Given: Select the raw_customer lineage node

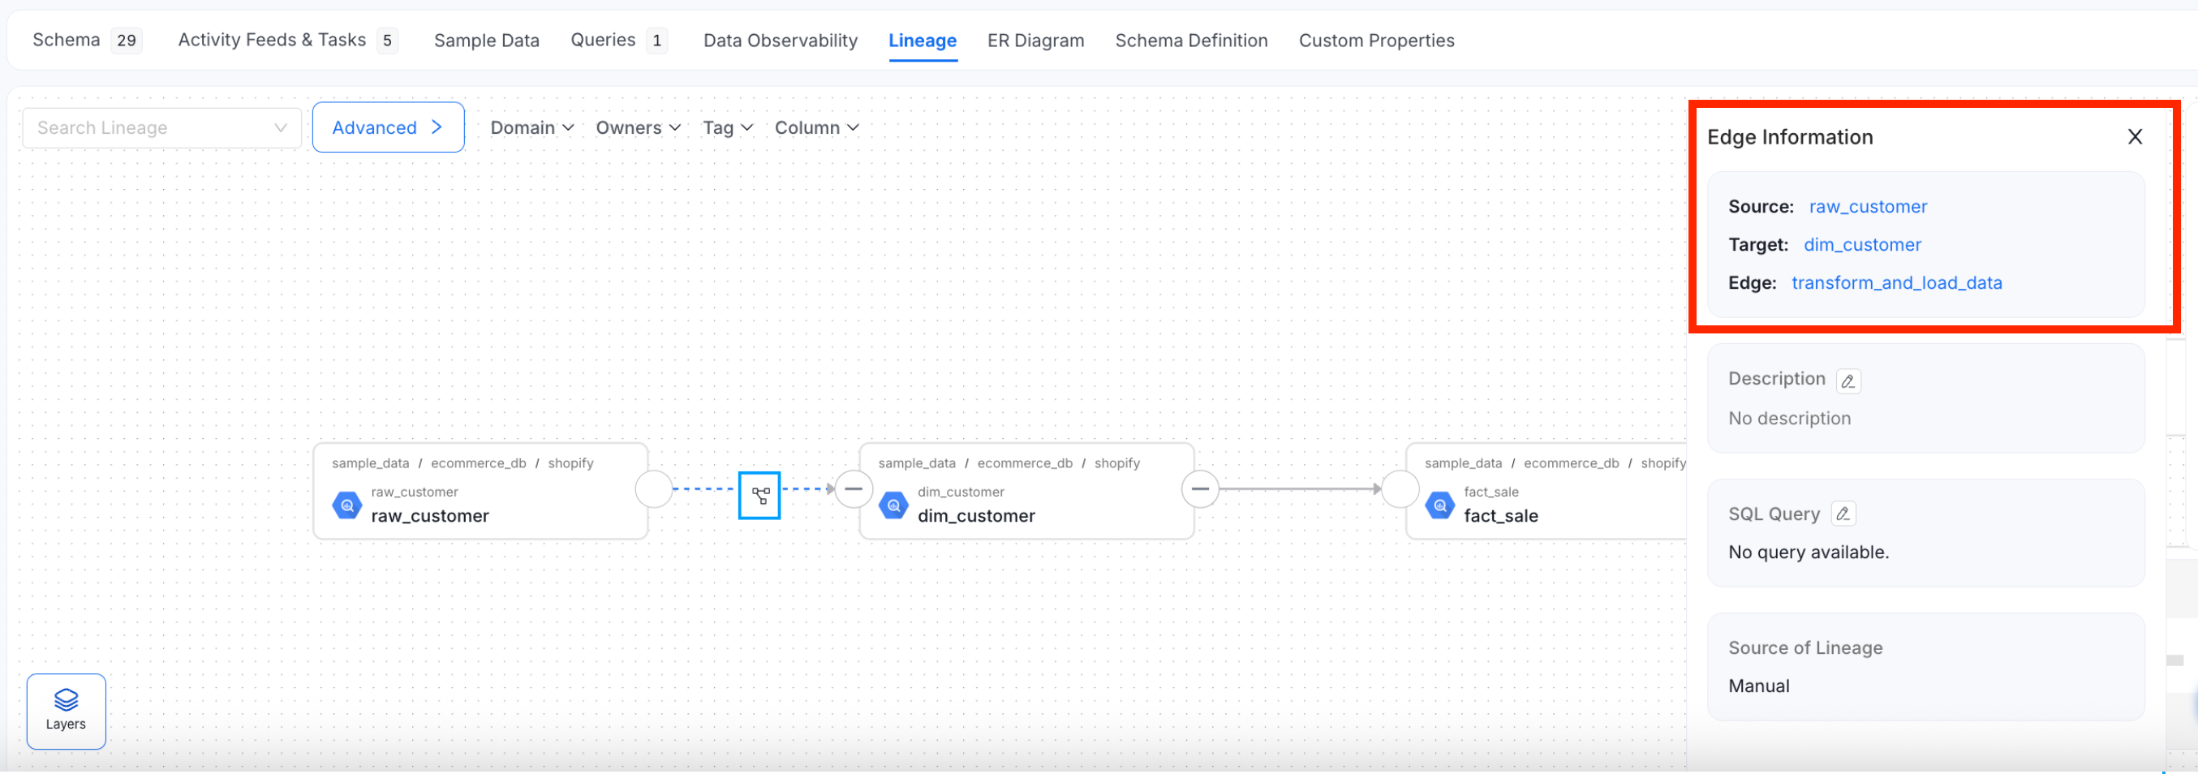Looking at the screenshot, I should [x=480, y=491].
